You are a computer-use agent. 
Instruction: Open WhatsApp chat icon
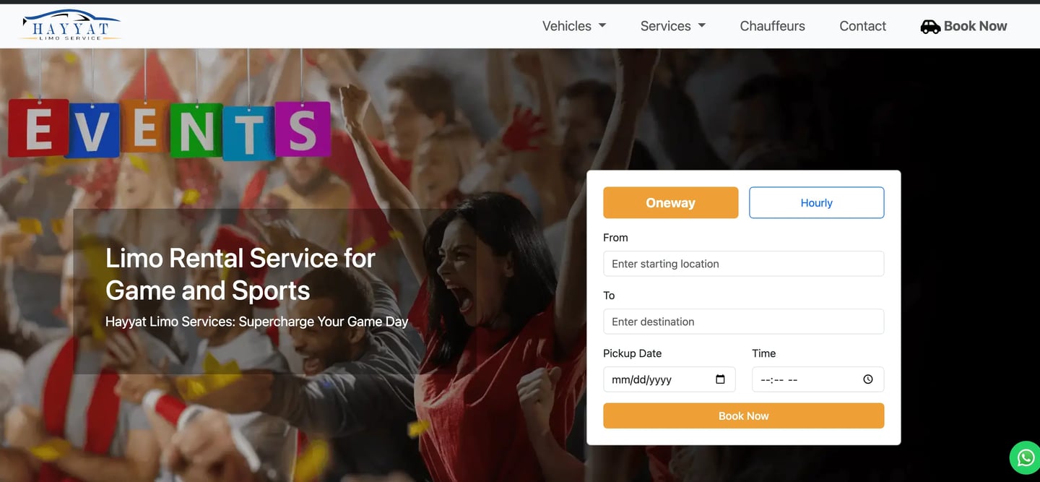tap(1025, 457)
